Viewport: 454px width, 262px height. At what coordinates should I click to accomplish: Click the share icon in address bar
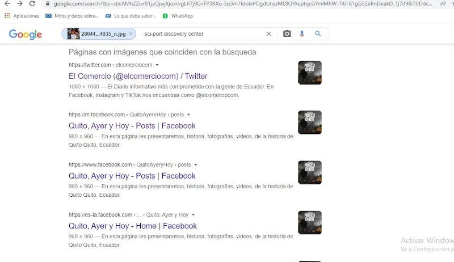(x=443, y=4)
